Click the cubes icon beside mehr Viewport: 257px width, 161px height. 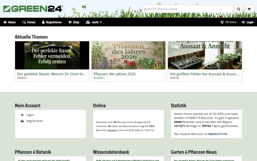(88, 22)
